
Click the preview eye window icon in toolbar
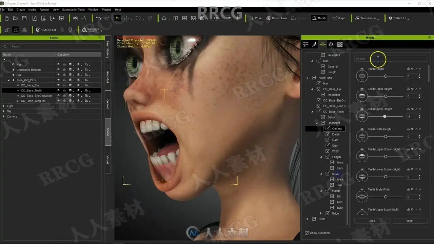pos(61,18)
